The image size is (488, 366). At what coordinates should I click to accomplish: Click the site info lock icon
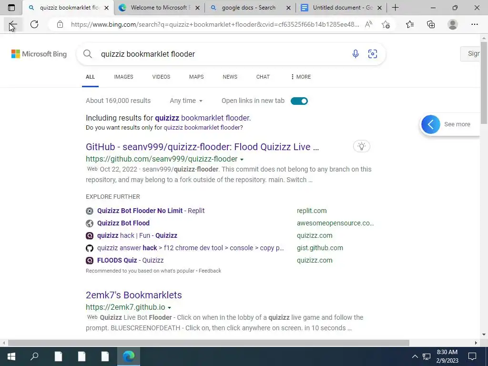pos(60,24)
